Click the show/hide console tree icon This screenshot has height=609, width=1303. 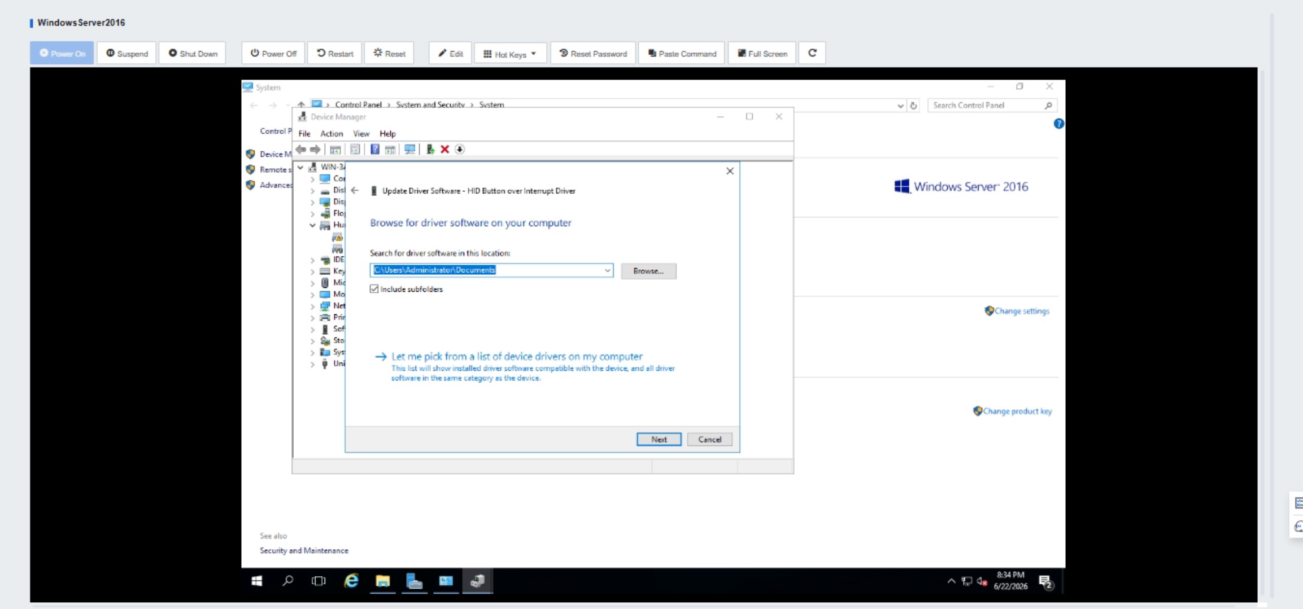point(335,150)
